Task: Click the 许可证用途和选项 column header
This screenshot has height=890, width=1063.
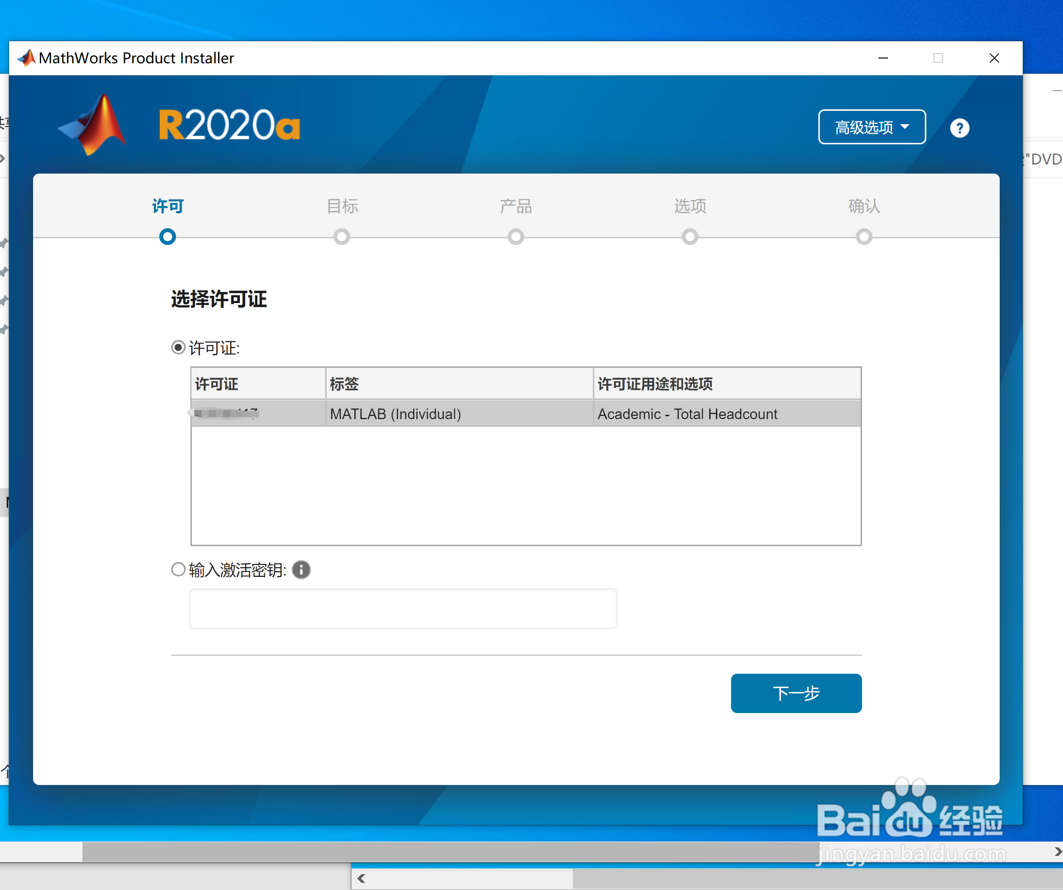Action: (726, 384)
